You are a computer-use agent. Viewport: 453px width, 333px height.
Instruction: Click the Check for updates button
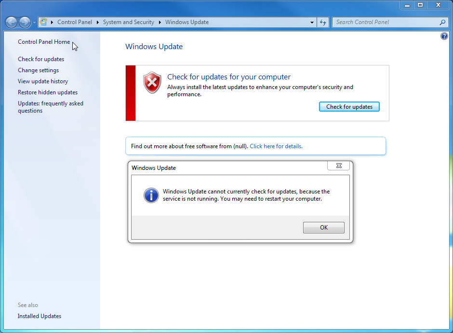[x=349, y=107]
